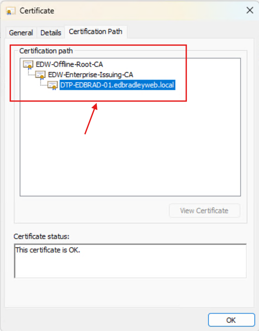Click the EDW-Offline-Root-CA certificate icon
The image size is (259, 331).
click(28, 64)
